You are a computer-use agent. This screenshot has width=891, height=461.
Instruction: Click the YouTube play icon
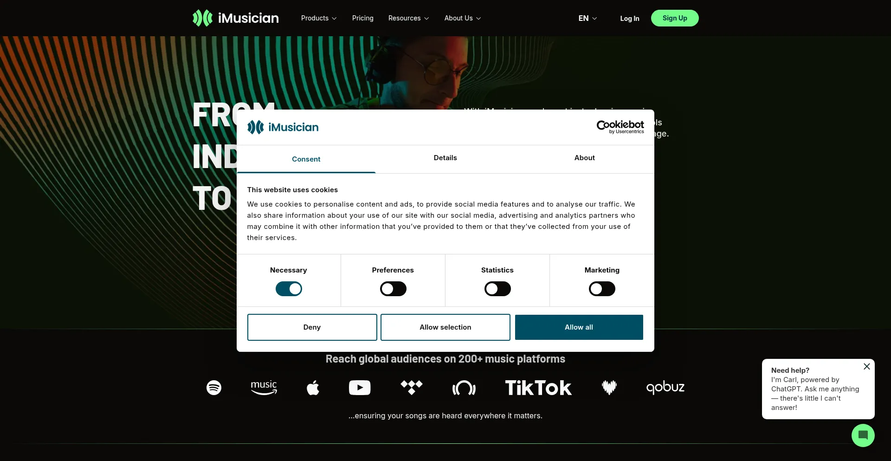click(x=360, y=387)
